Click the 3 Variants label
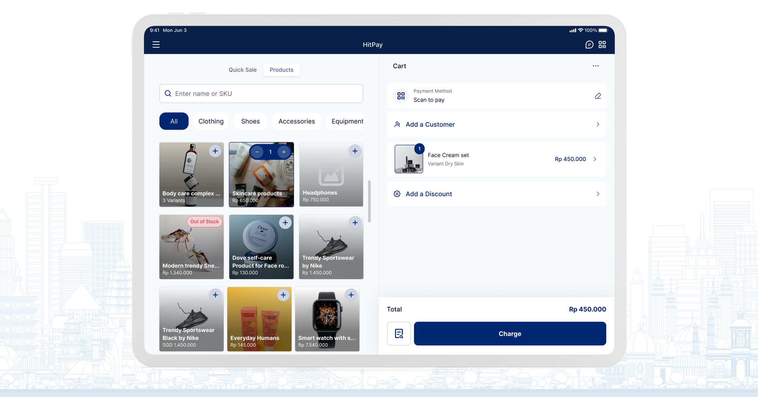The width and height of the screenshot is (758, 397). (174, 201)
